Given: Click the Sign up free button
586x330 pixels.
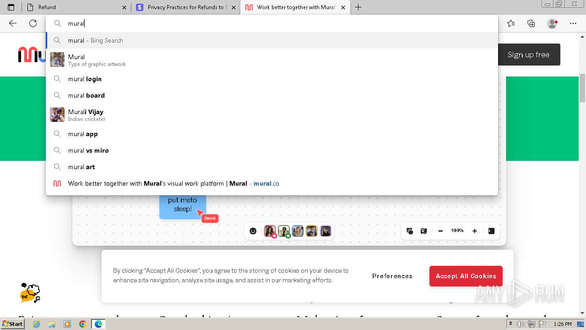Looking at the screenshot, I should (528, 55).
